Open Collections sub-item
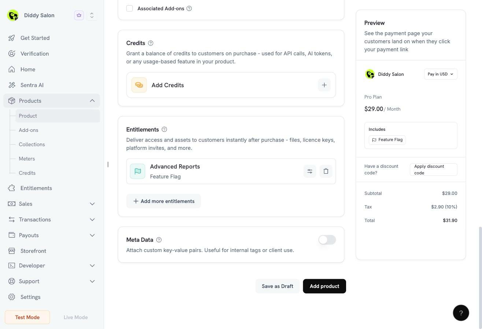Viewport: 482px width, 329px height. pos(32,144)
